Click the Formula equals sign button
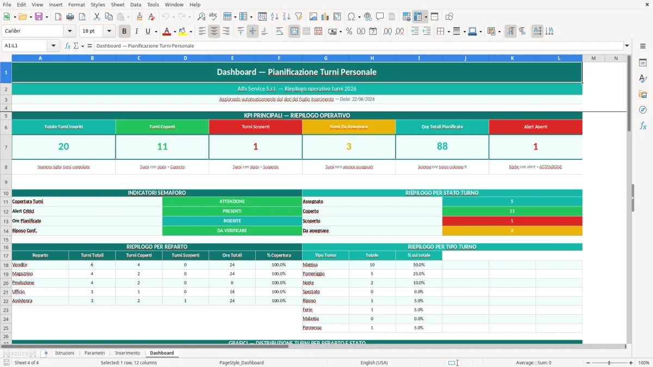The width and height of the screenshot is (653, 367). tap(90, 46)
